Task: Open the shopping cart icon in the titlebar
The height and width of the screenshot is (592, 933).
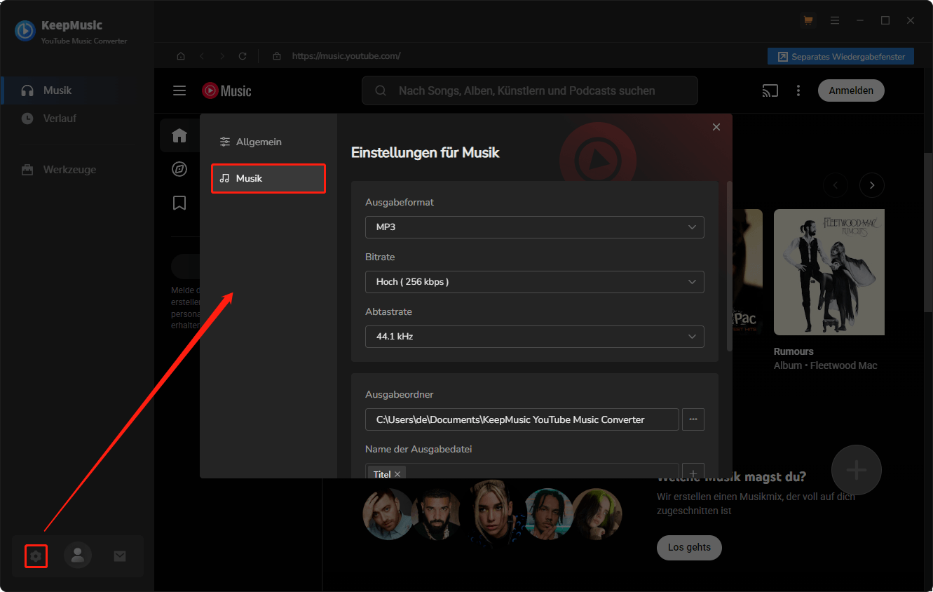Action: [x=808, y=20]
